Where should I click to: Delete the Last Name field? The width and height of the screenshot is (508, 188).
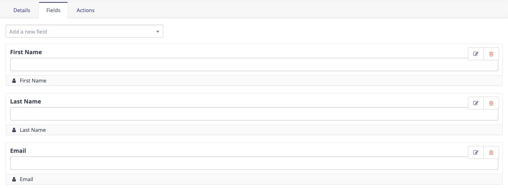pyautogui.click(x=491, y=103)
